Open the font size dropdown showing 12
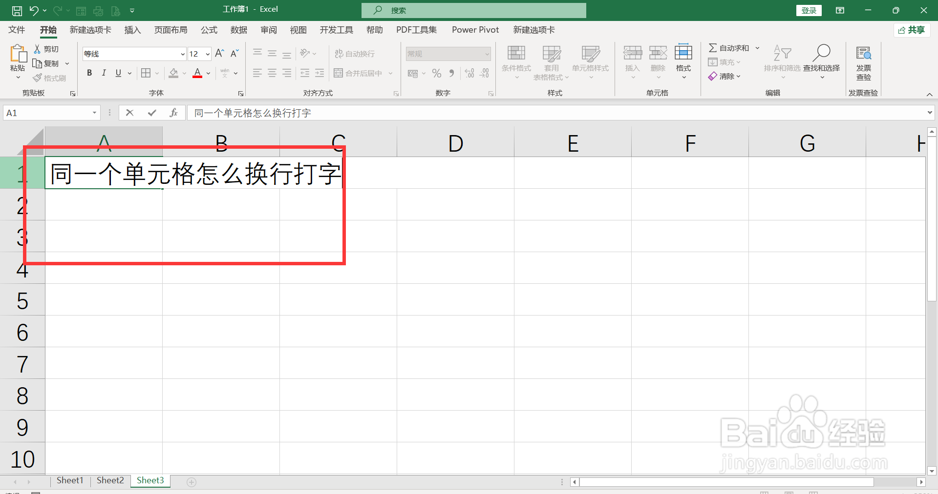Viewport: 938px width, 494px height. click(208, 54)
